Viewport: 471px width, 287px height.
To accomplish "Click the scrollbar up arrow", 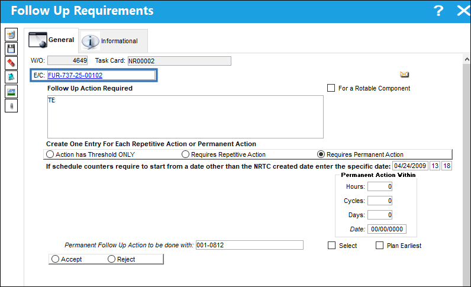I will pyautogui.click(x=467, y=60).
